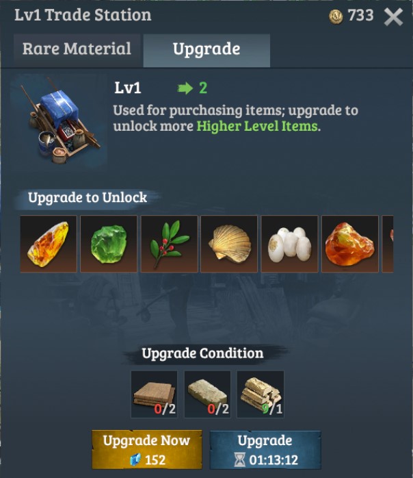Click the wooden planks requirement icon

click(155, 394)
